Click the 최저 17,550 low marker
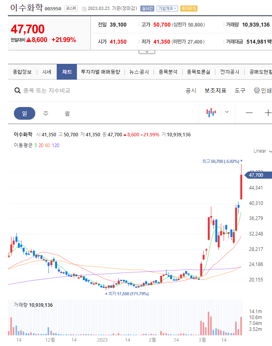 point(127,294)
